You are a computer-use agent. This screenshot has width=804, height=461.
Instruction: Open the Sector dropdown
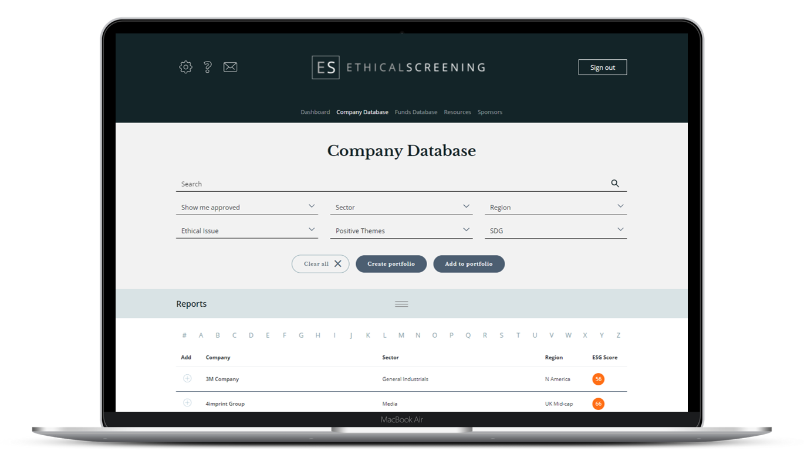pos(401,207)
